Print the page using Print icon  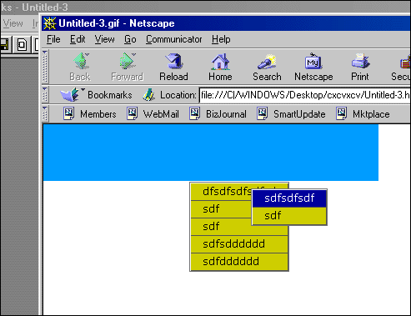pos(360,61)
